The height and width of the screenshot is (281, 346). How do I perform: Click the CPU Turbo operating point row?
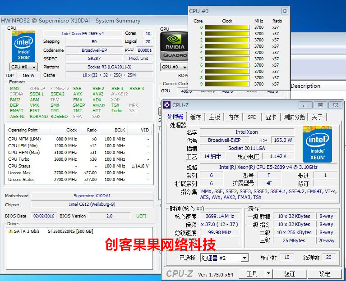79,159
